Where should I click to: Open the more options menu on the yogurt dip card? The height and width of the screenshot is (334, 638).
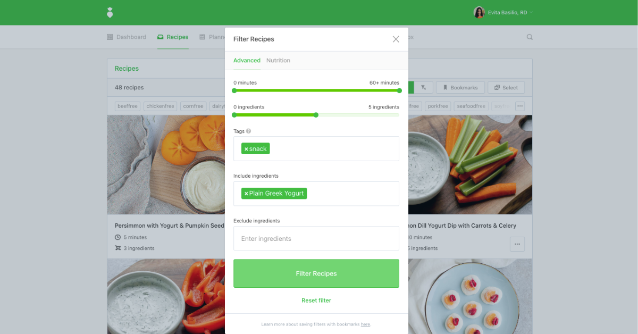(x=517, y=244)
